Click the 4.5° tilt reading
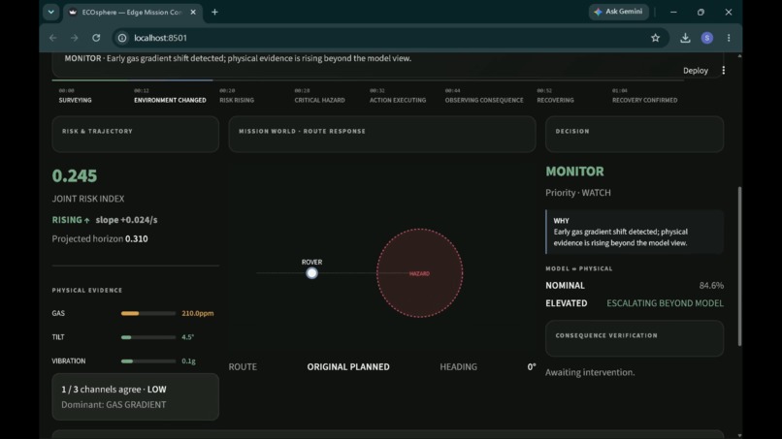The width and height of the screenshot is (782, 439). point(187,337)
